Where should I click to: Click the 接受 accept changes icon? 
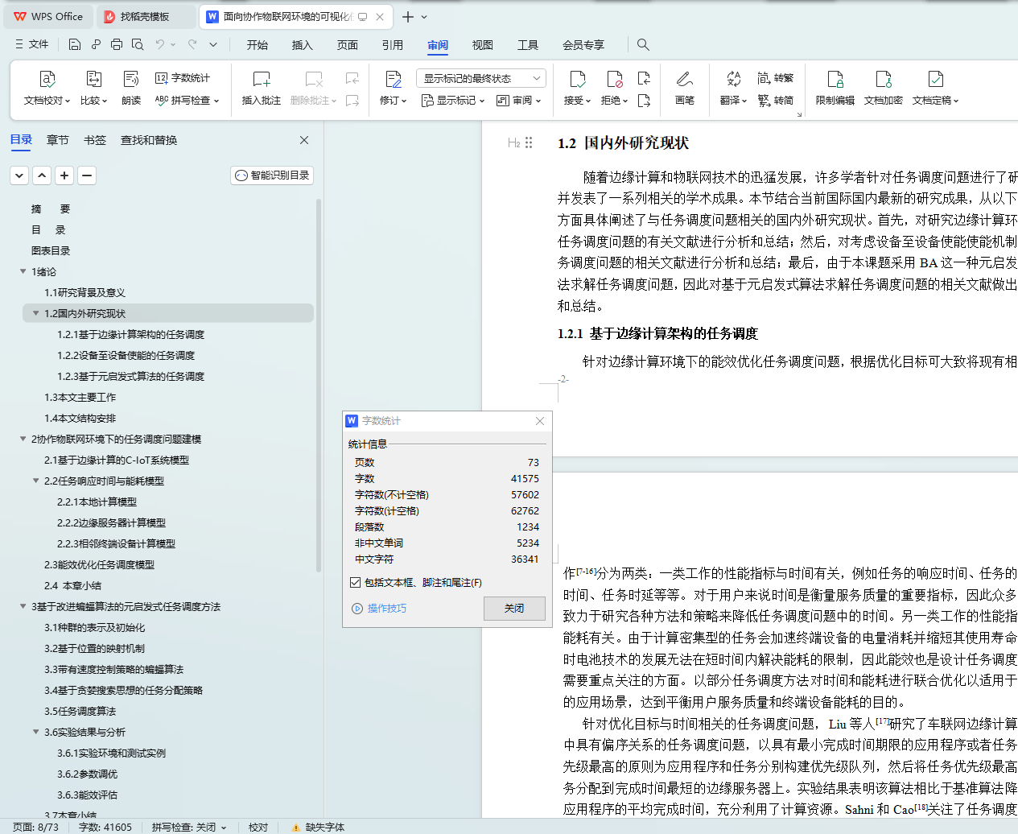(577, 79)
